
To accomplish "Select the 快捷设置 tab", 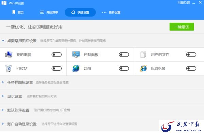I will (x=80, y=12).
